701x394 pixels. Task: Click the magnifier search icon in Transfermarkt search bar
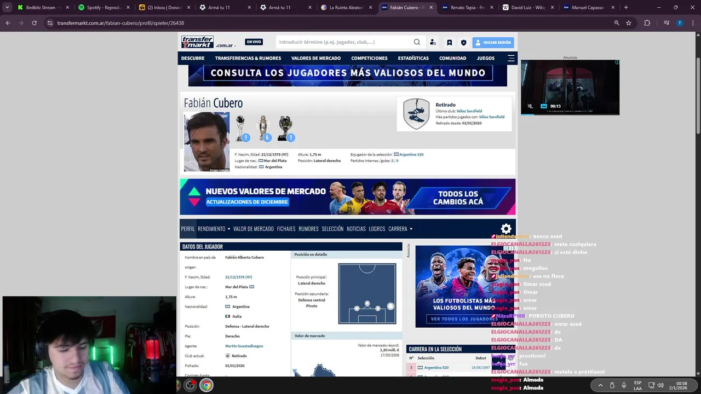point(417,42)
